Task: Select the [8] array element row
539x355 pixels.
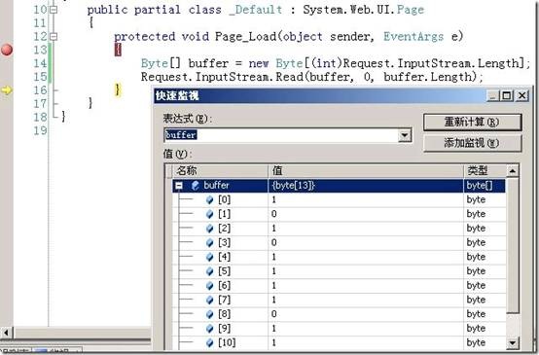Action: [339, 314]
